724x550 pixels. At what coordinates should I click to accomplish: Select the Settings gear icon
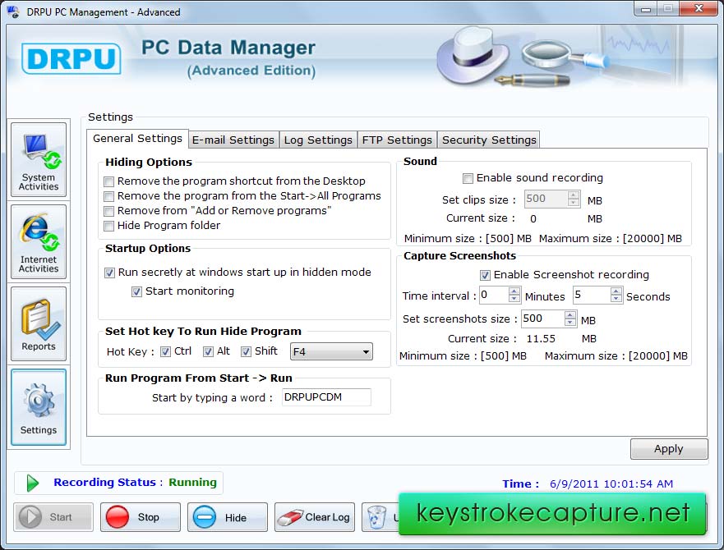pyautogui.click(x=39, y=407)
